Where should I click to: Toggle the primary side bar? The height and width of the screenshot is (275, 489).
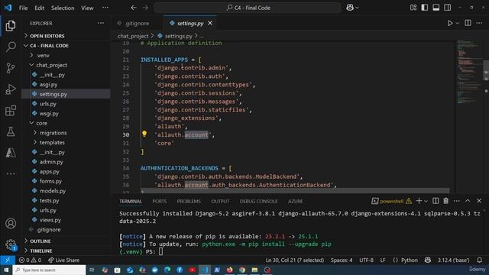[425, 8]
